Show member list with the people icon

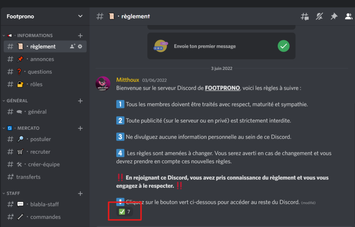[348, 16]
